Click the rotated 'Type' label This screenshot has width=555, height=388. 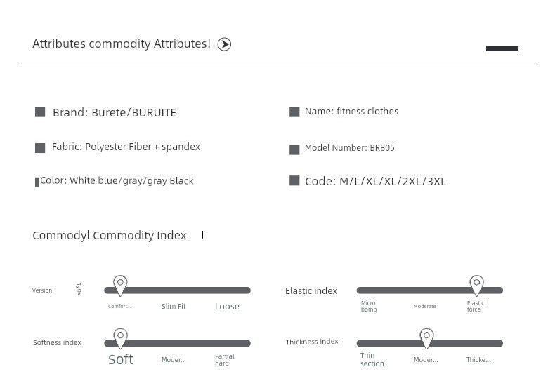pos(79,289)
